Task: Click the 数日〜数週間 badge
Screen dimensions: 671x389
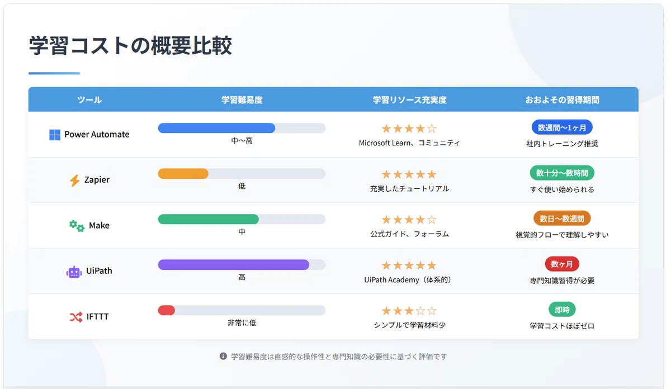Action: click(x=562, y=219)
